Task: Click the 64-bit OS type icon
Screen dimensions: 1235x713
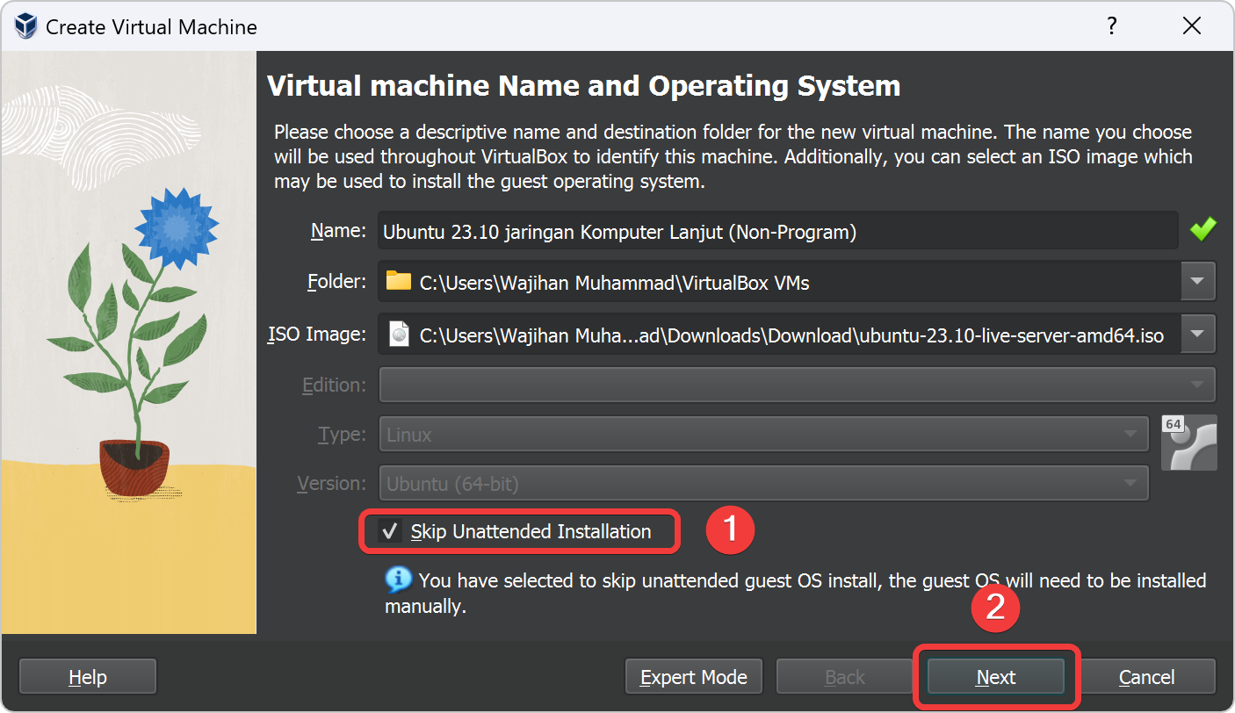Action: point(1189,442)
